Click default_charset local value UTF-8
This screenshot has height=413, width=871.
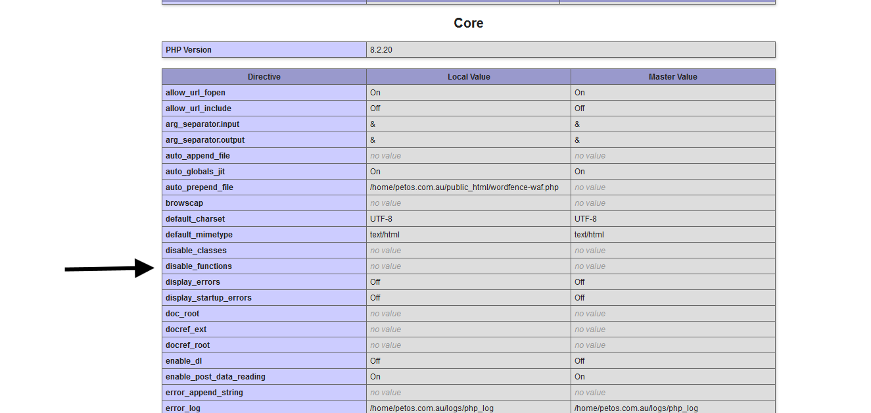(x=381, y=219)
